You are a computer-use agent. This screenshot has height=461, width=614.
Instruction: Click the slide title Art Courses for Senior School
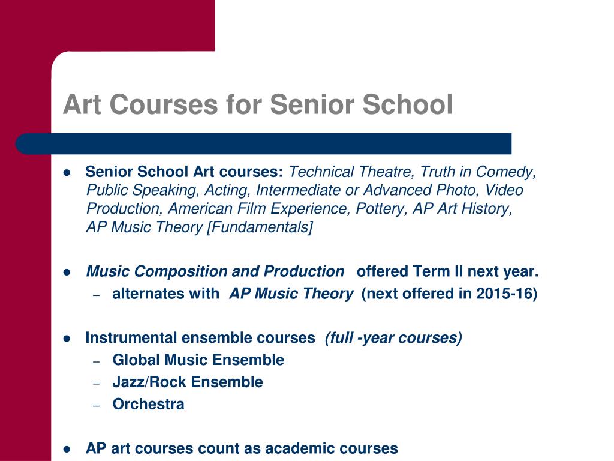[258, 104]
